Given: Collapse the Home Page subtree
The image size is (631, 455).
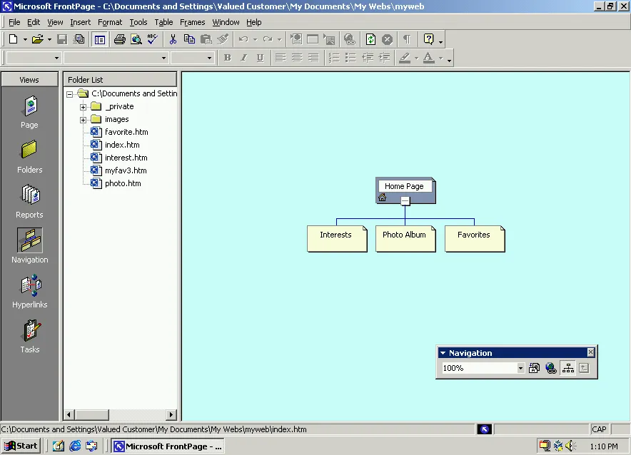Looking at the screenshot, I should tap(405, 200).
